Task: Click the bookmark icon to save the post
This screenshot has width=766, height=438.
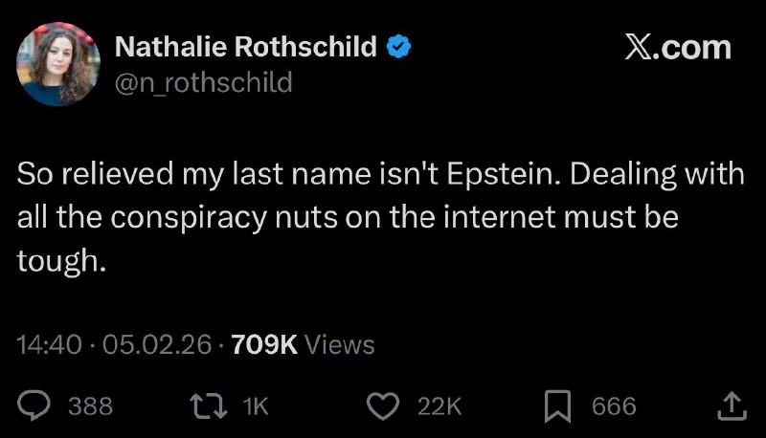Action: [557, 406]
